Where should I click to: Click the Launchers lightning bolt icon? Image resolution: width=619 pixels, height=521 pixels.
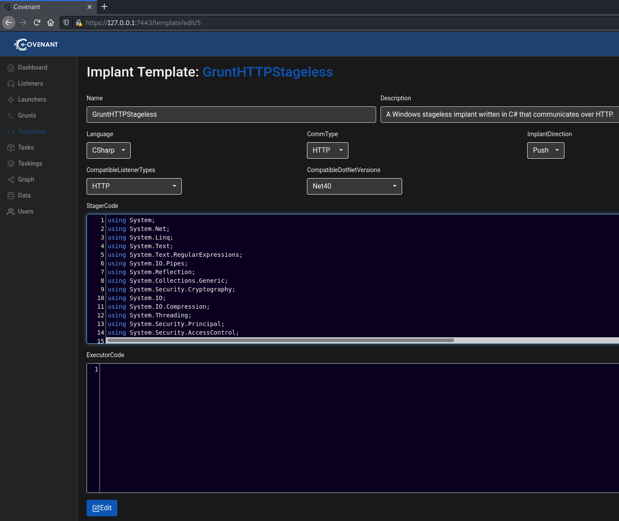coord(11,100)
